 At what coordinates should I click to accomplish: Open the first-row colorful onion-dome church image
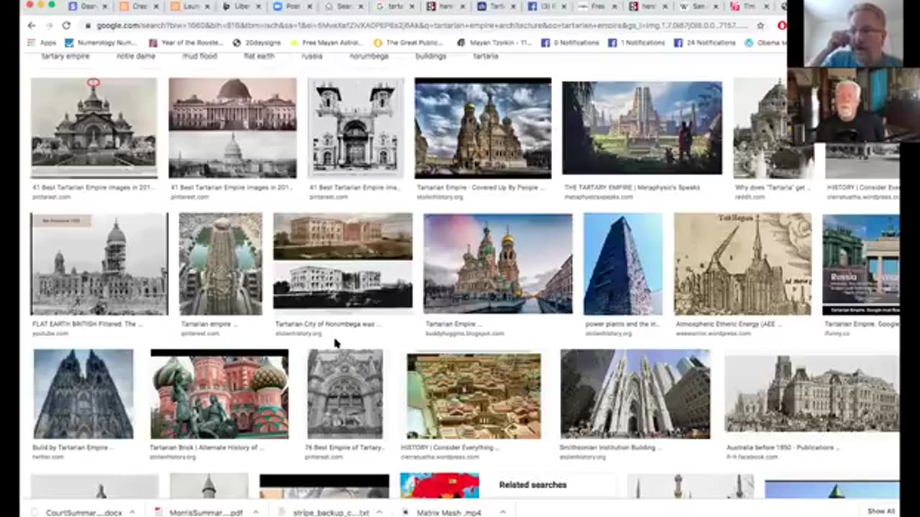click(483, 127)
